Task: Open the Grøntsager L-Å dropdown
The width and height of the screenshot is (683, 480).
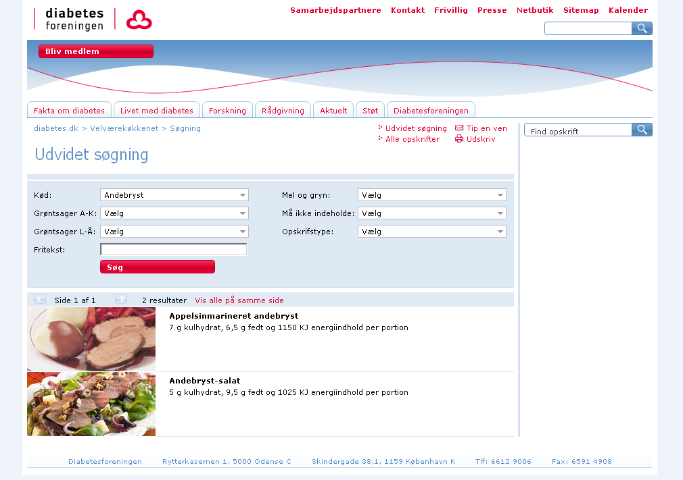Action: (x=174, y=232)
